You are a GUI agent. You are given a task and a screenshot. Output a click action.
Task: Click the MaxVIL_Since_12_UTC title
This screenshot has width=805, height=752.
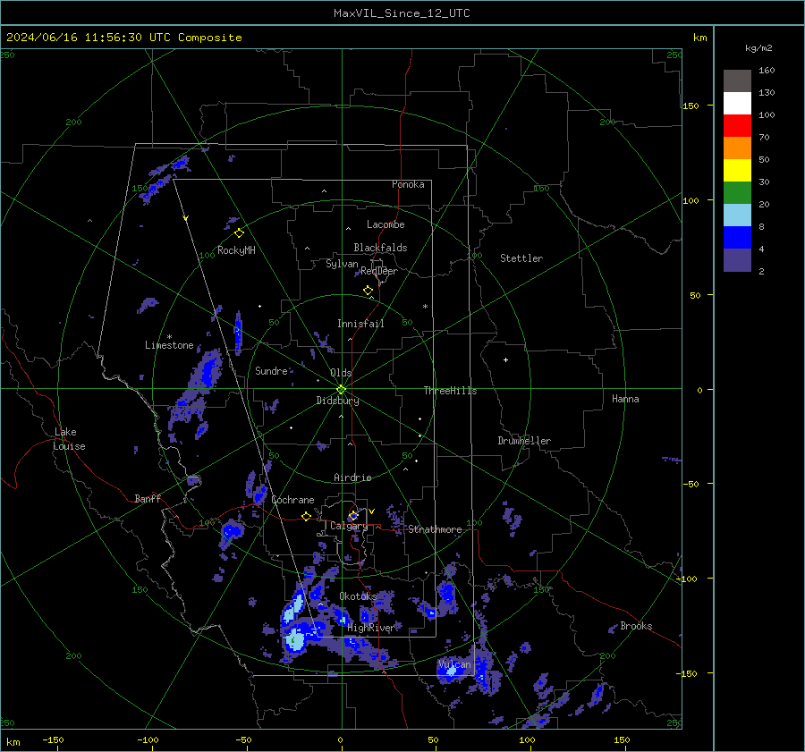(402, 13)
